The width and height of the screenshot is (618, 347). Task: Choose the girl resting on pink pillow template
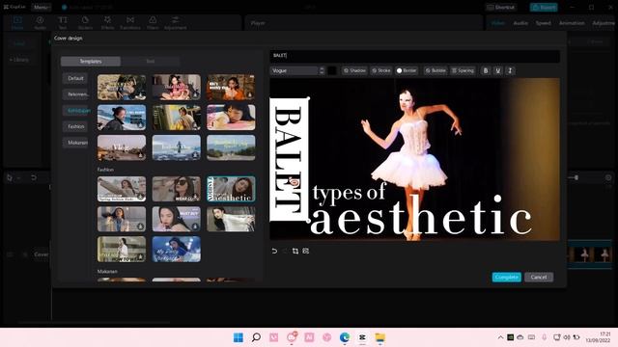click(231, 118)
